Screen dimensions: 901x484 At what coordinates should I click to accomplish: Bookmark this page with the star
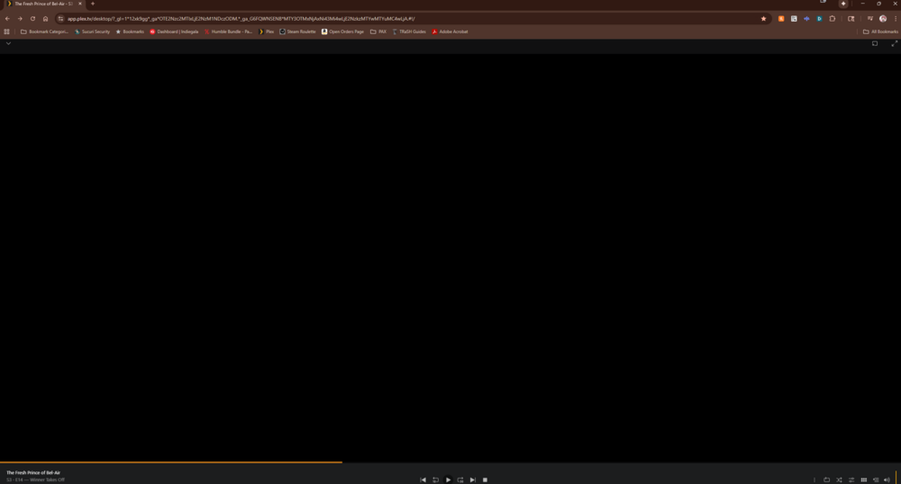[x=764, y=19]
